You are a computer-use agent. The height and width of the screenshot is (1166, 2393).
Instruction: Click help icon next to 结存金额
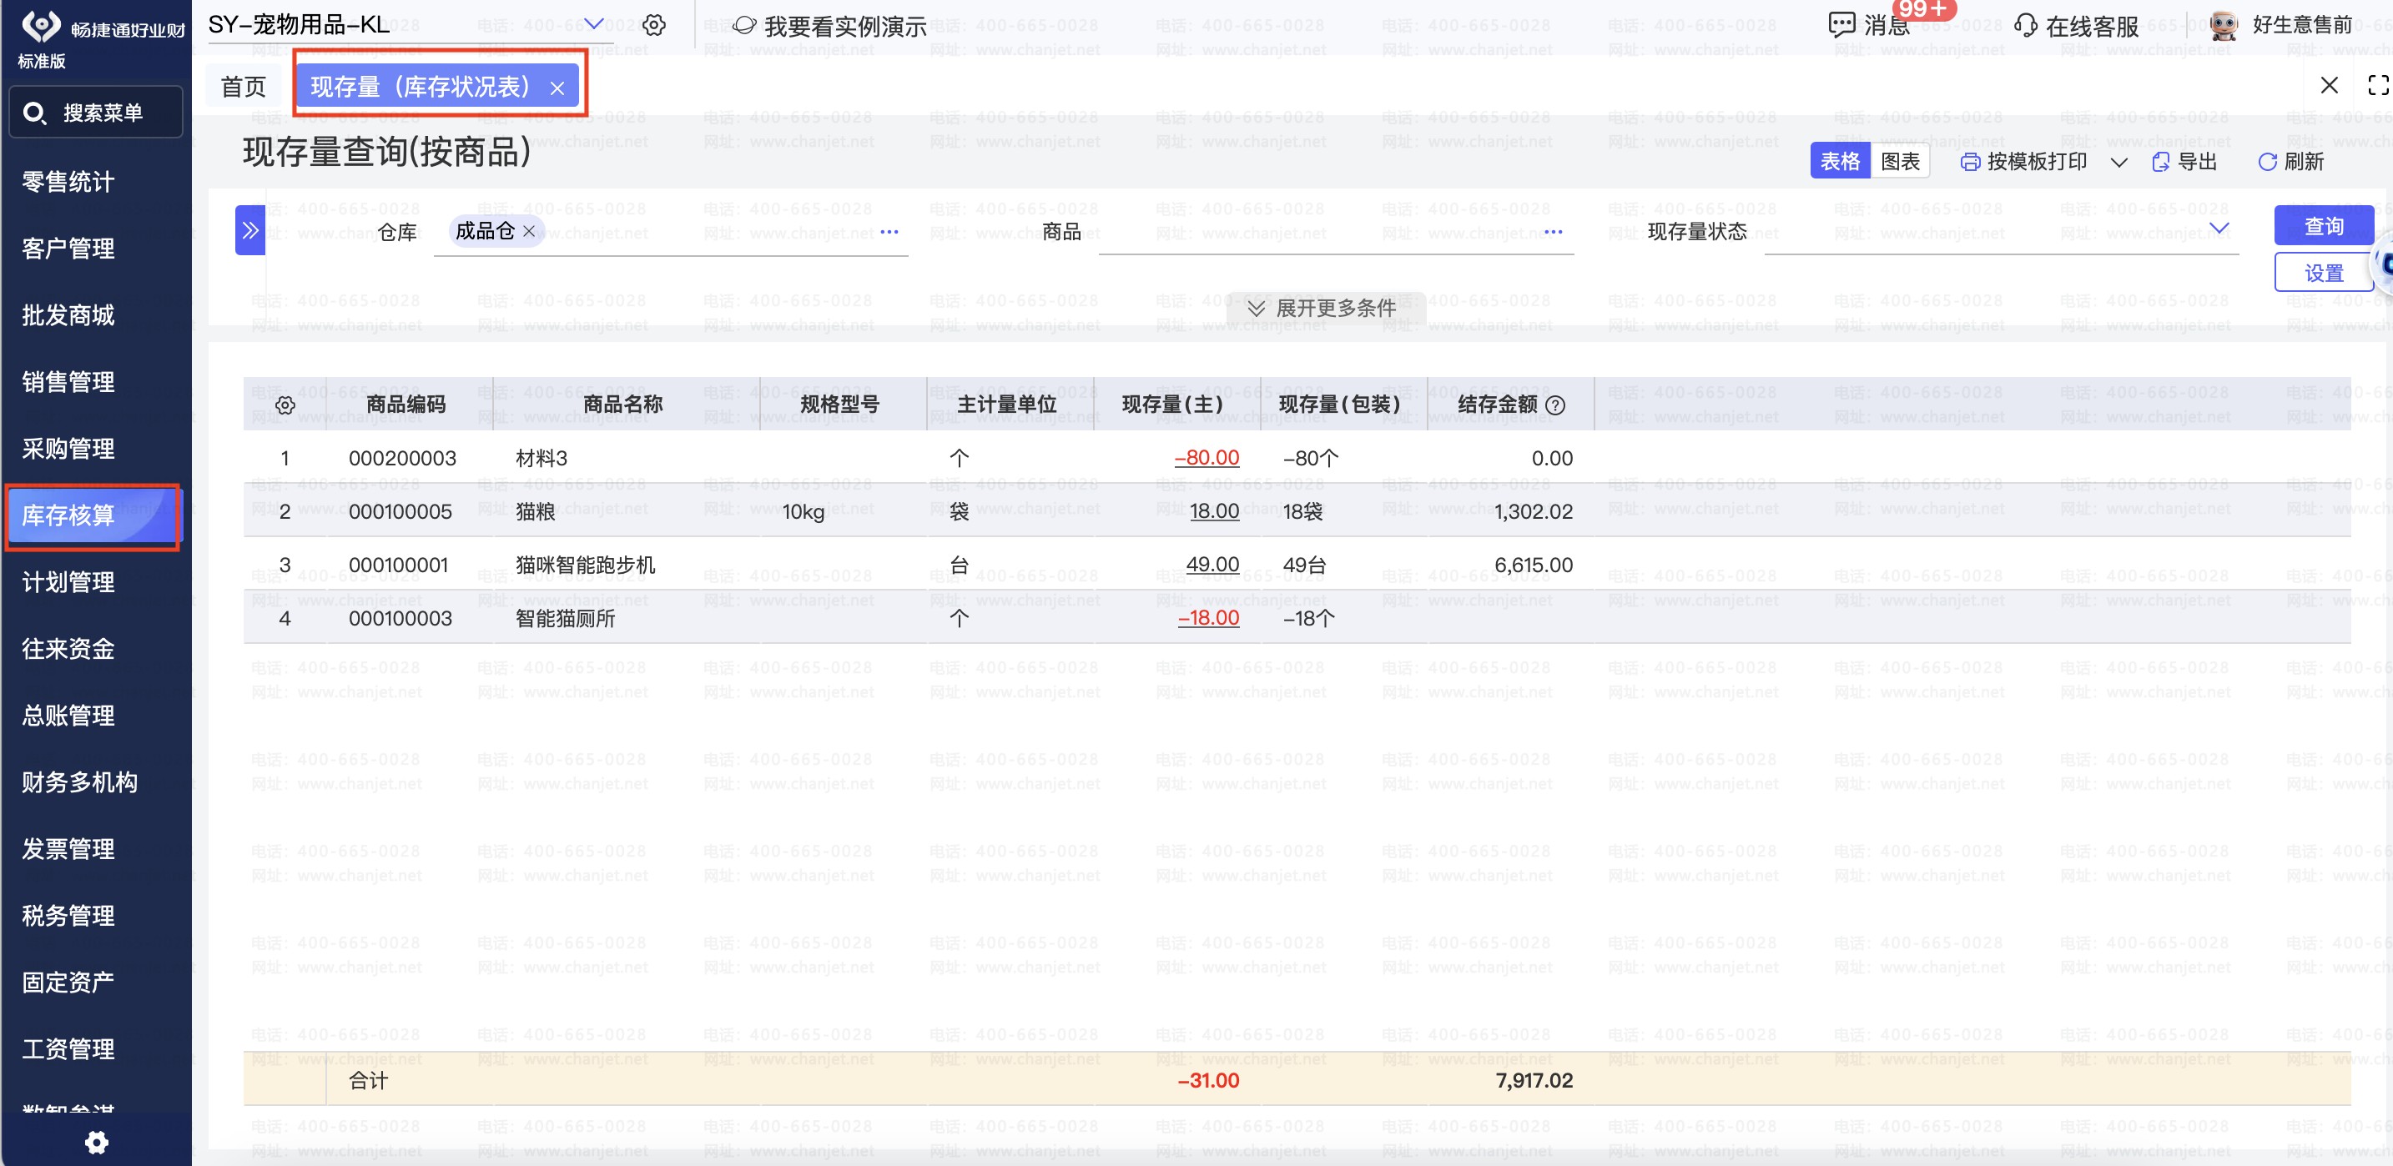1555,405
